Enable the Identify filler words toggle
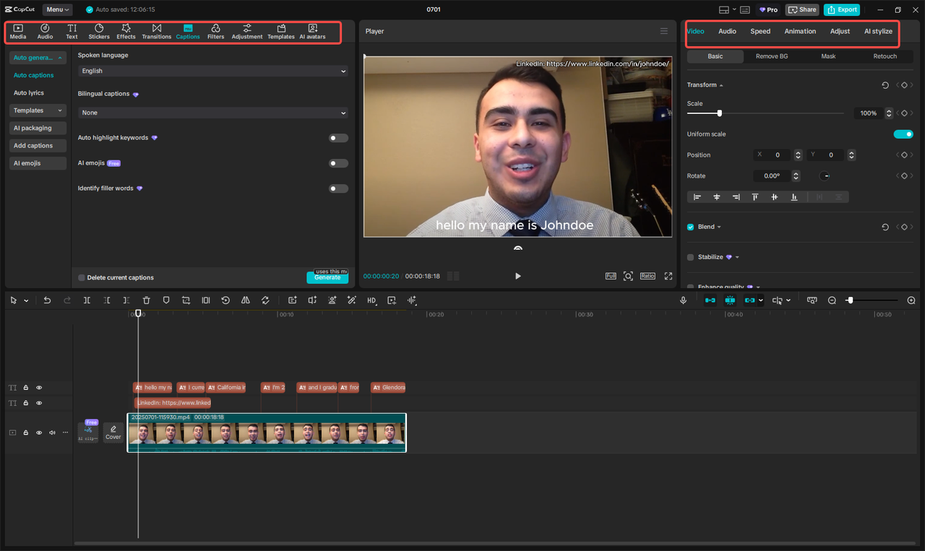The height and width of the screenshot is (551, 925). click(x=337, y=188)
